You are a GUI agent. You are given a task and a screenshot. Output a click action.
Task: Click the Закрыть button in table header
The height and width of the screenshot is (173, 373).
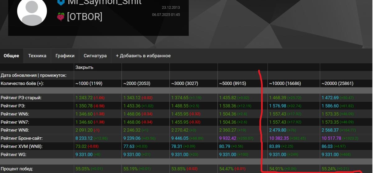[x=84, y=67]
